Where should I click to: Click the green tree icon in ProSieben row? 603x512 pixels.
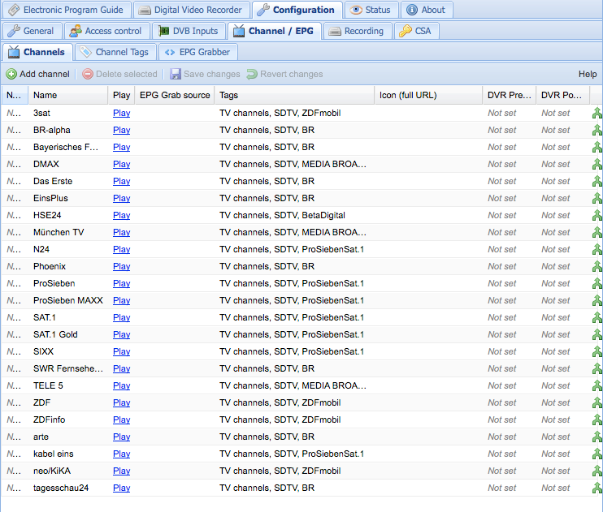click(x=596, y=283)
